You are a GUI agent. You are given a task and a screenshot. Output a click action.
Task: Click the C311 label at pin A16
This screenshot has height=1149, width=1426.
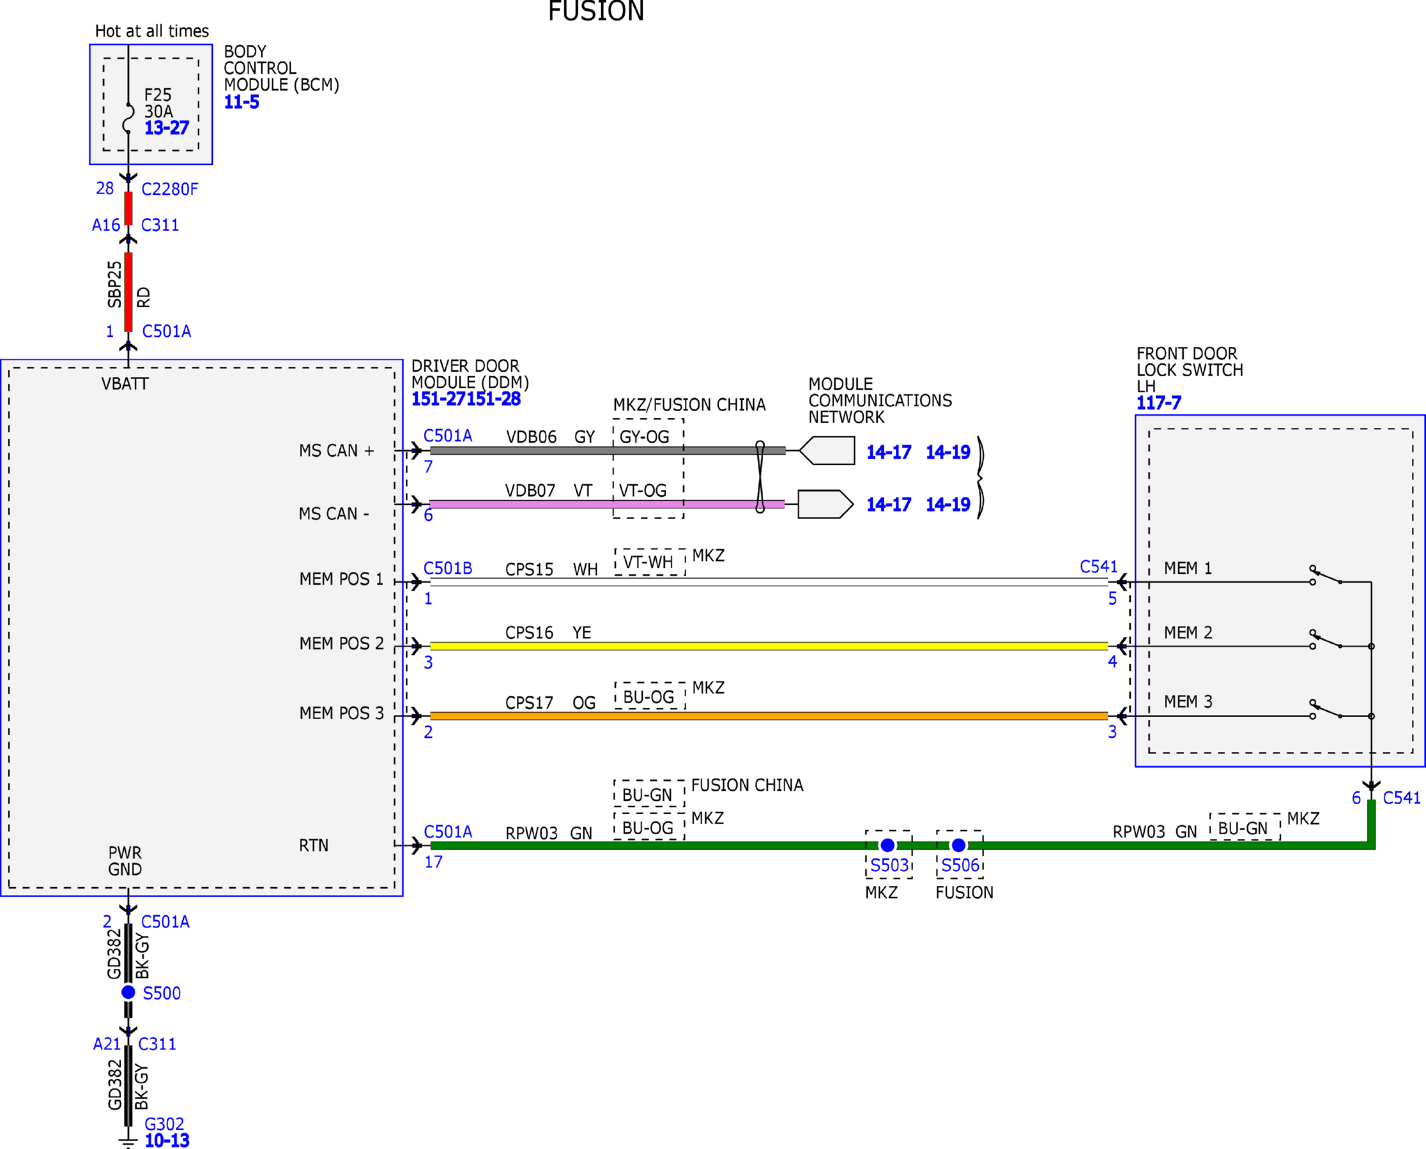pos(160,225)
